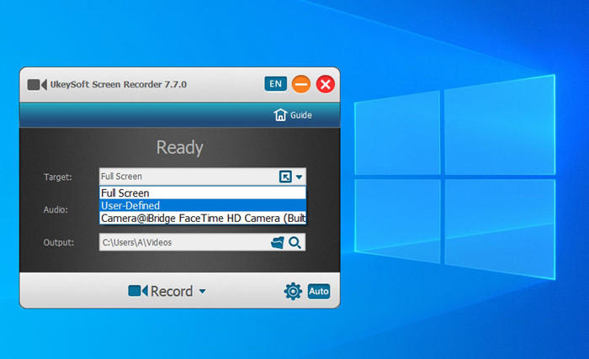Click the Ready status text
Image resolution: width=589 pixels, height=359 pixels.
click(x=180, y=147)
